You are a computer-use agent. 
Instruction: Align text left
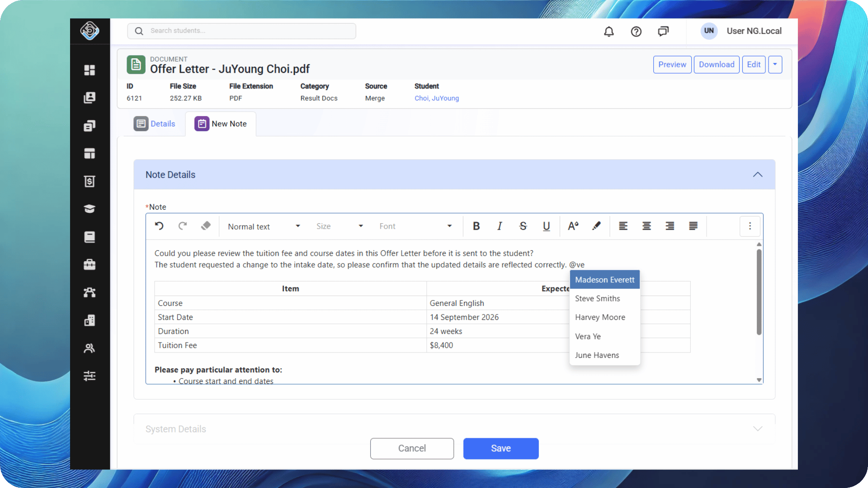tap(623, 226)
